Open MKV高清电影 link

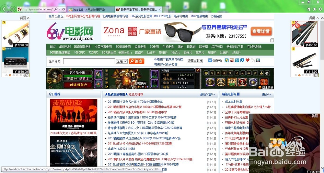coord(199,16)
